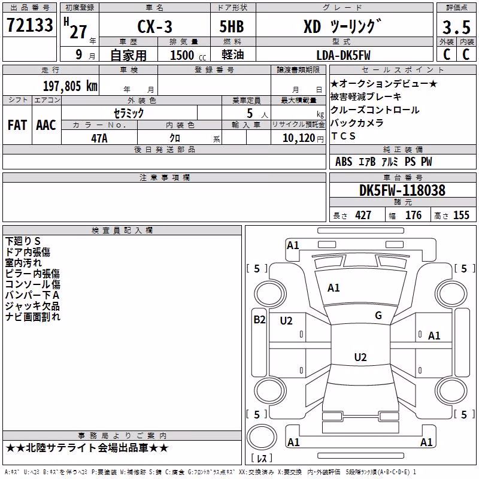This screenshot has width=479, height=479.
Task: Click sales point TCS
Action: pyautogui.click(x=343, y=136)
